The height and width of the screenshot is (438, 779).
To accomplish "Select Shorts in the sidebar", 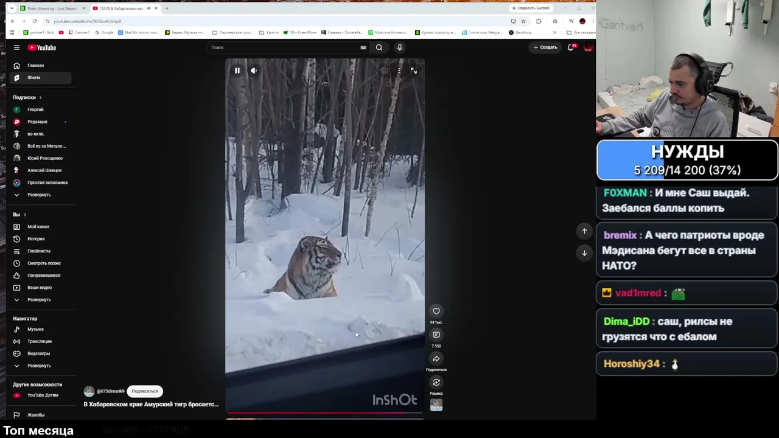I will click(41, 78).
